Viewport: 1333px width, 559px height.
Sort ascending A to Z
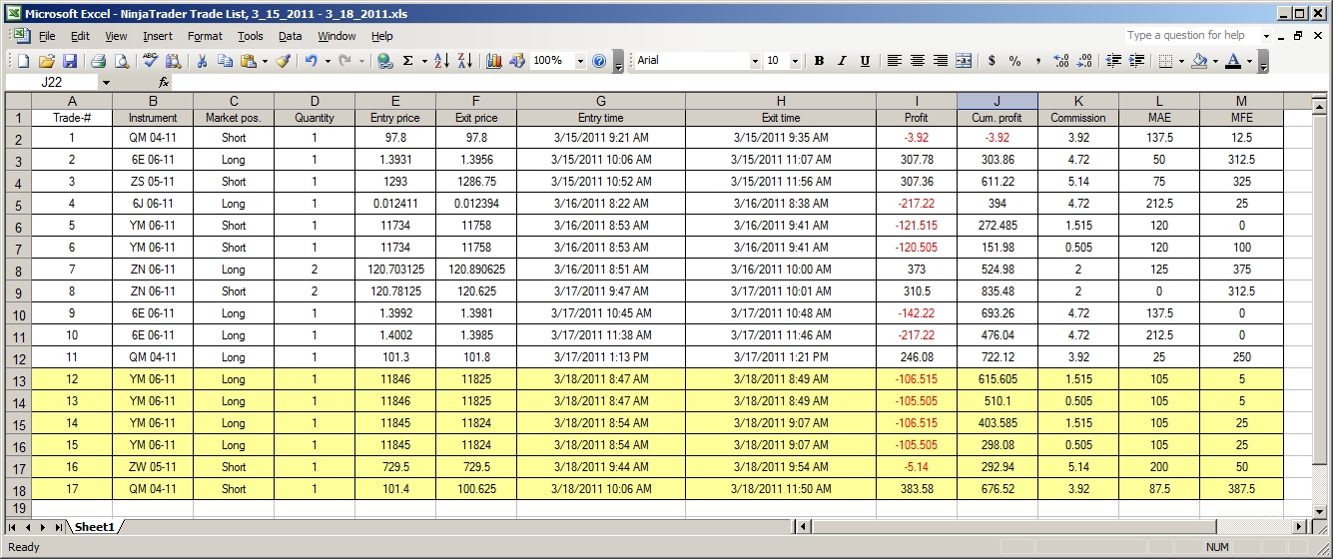[x=442, y=61]
